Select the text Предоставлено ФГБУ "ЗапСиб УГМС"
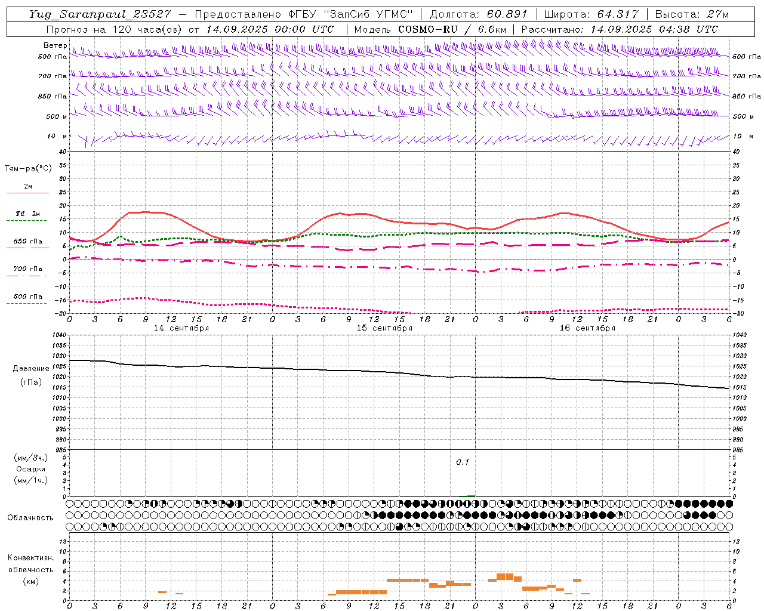 [304, 14]
